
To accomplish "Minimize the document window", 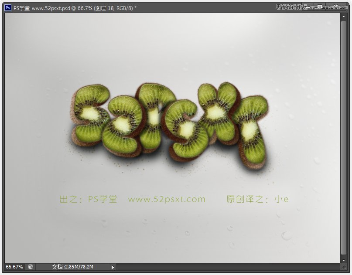I will [308, 7].
